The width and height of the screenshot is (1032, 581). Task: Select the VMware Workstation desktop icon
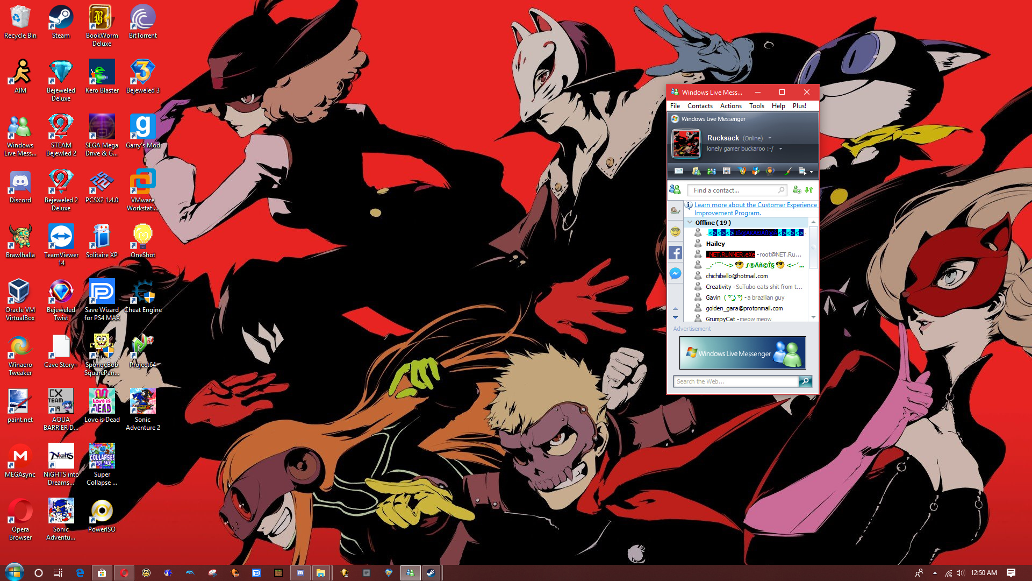tap(143, 190)
